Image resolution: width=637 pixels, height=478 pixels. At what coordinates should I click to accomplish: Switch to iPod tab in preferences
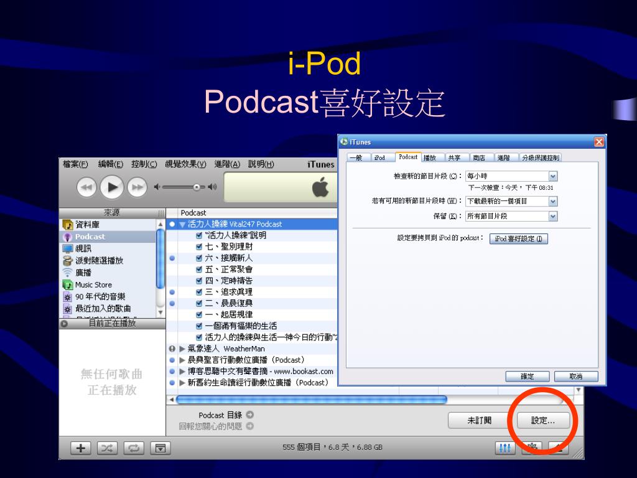tap(381, 157)
